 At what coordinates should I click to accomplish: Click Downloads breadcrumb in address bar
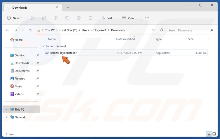118,30
